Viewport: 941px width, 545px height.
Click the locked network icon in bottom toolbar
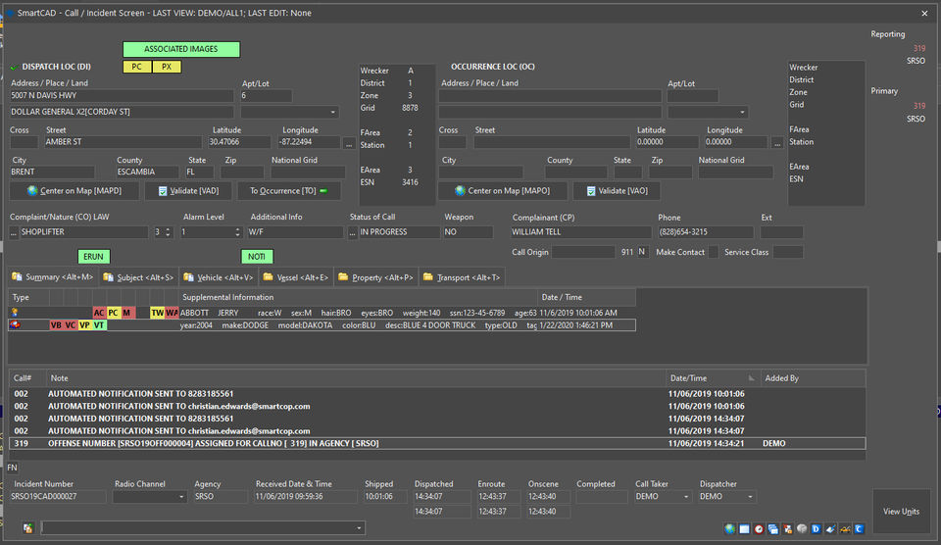[787, 528]
